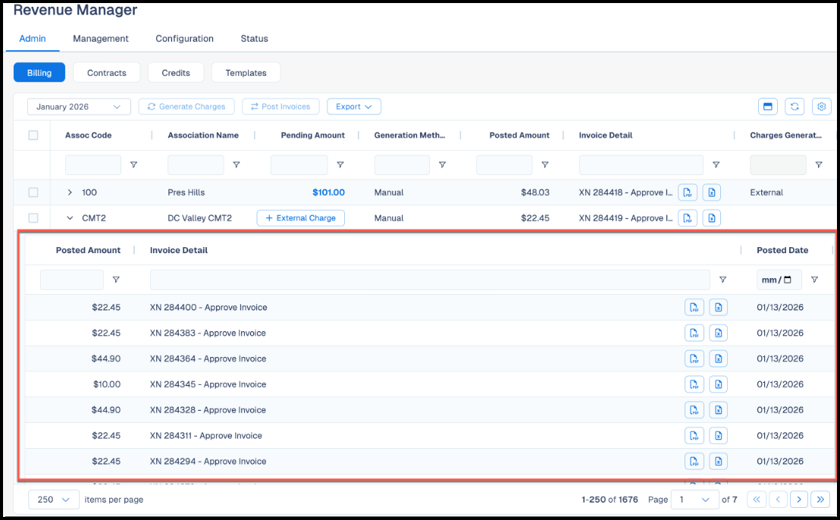The image size is (840, 520).
Task: Download PDF for invoice XN 284328
Action: 694,410
